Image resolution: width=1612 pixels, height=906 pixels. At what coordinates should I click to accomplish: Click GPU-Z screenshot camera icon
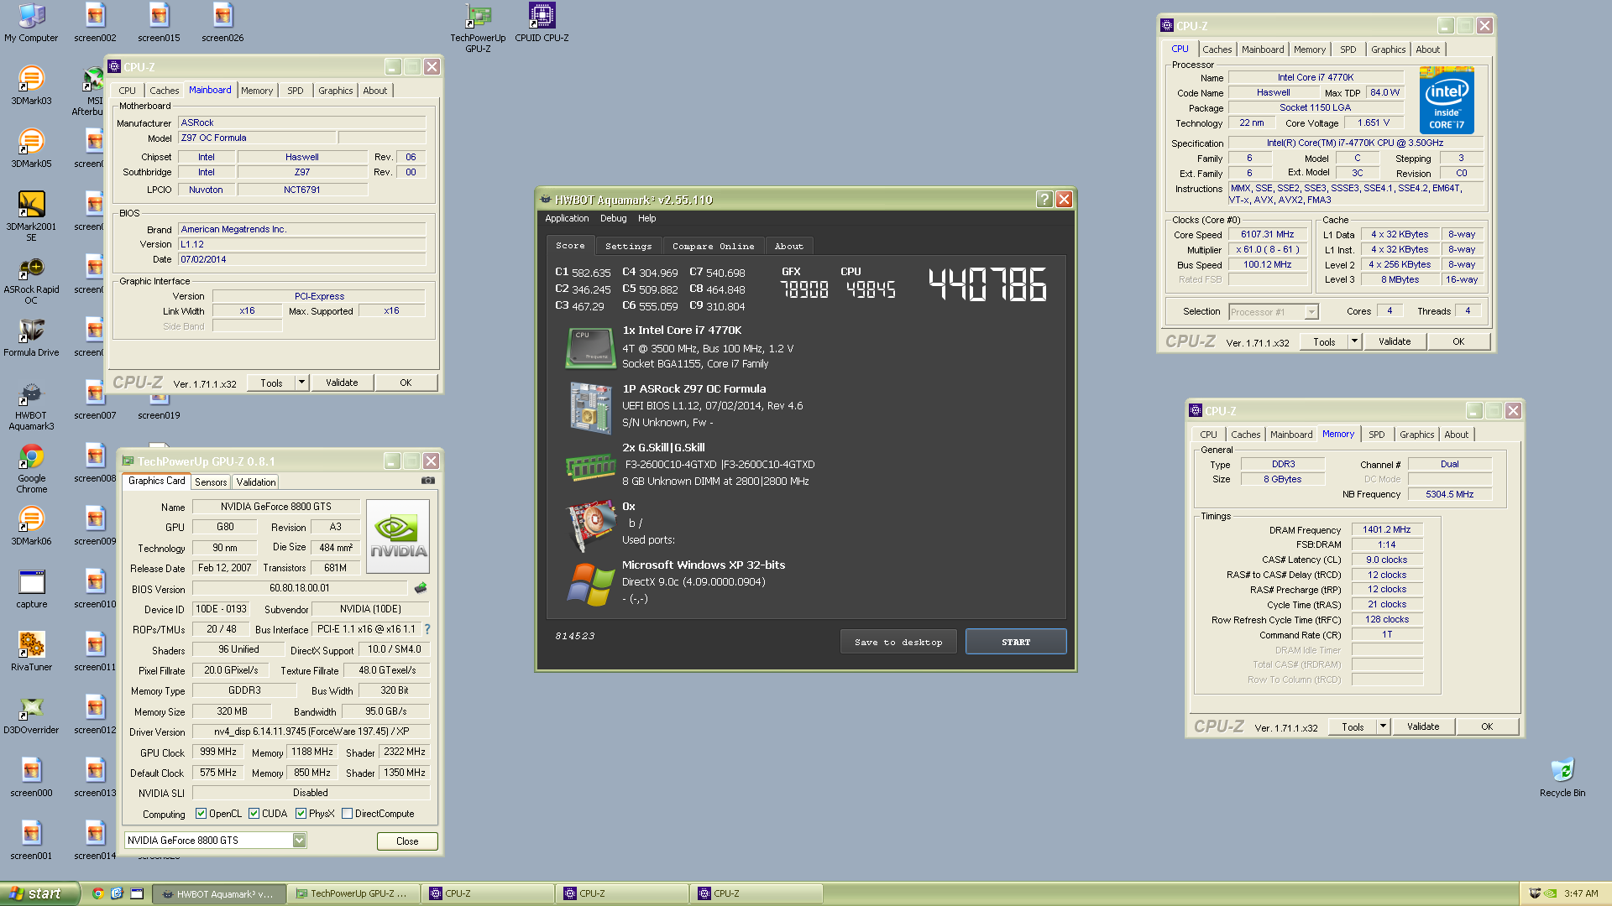[x=428, y=481]
